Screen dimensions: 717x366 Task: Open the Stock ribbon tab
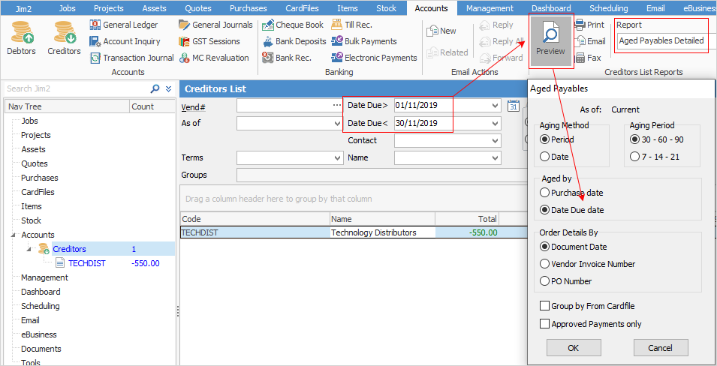(x=386, y=8)
